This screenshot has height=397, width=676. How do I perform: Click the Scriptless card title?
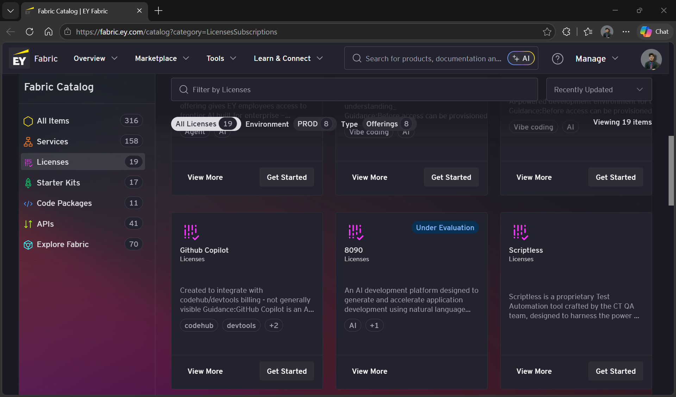coord(526,250)
